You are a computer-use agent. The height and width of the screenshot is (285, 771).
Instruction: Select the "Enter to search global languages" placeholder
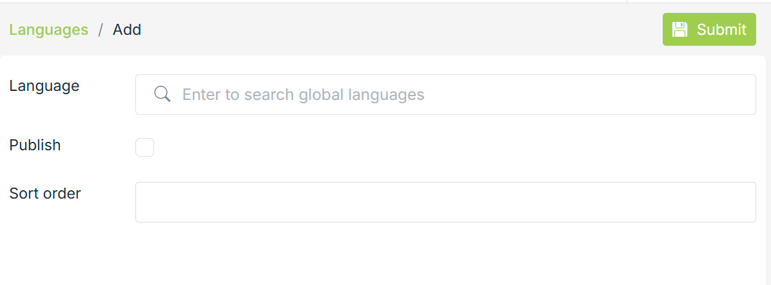coord(303,95)
